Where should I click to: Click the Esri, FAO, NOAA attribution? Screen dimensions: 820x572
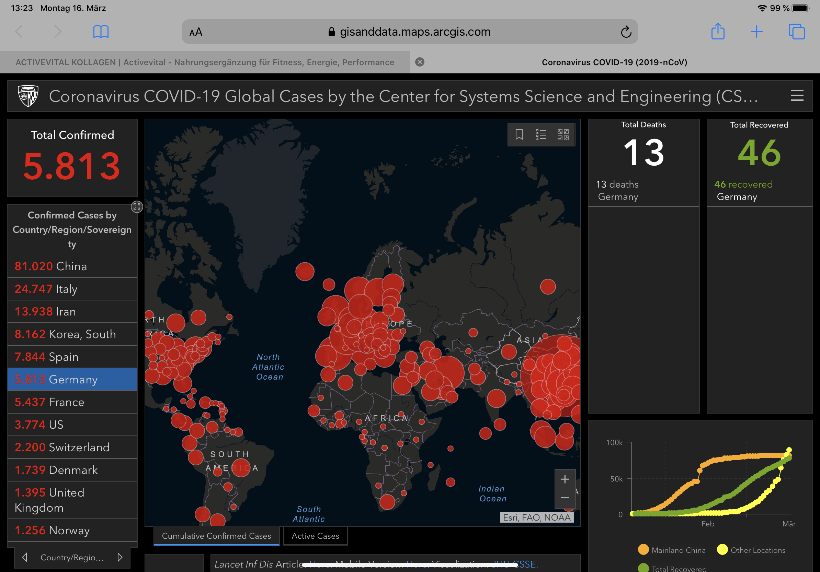536,517
